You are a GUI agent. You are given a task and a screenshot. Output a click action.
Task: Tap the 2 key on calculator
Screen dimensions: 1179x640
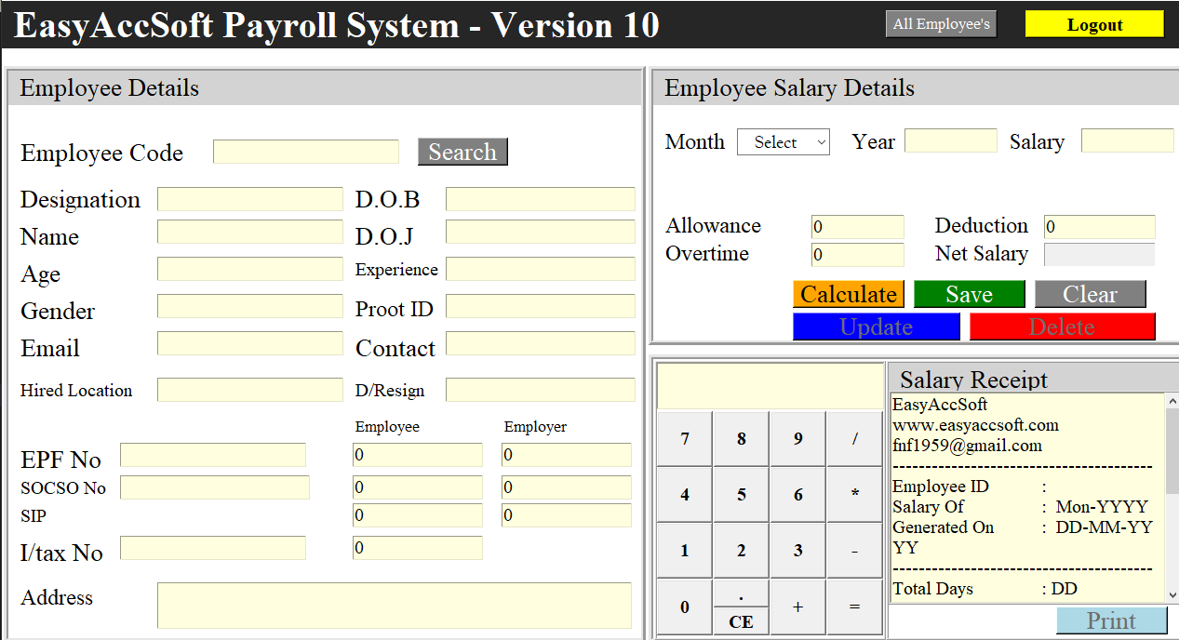[742, 551]
